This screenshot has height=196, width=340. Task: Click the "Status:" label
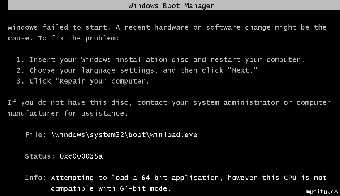[x=40, y=156]
